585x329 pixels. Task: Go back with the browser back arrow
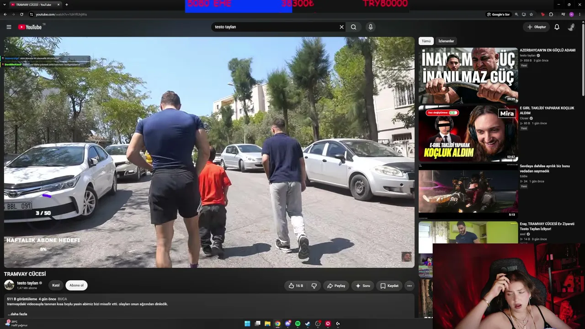(5, 14)
